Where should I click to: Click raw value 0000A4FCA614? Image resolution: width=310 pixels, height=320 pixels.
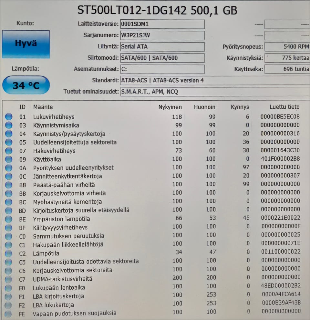coord(281,294)
